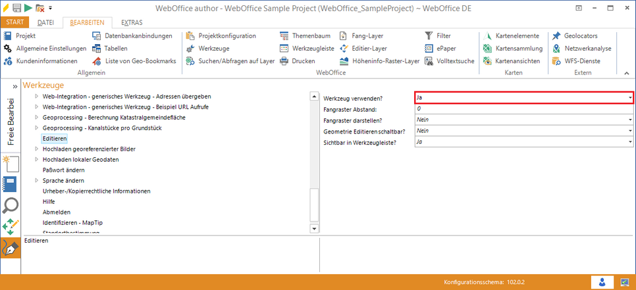Switch to the EXTRAS tab

[x=132, y=22]
